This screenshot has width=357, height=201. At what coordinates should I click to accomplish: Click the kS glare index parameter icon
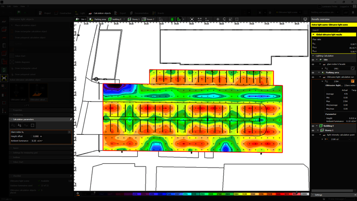(20, 125)
